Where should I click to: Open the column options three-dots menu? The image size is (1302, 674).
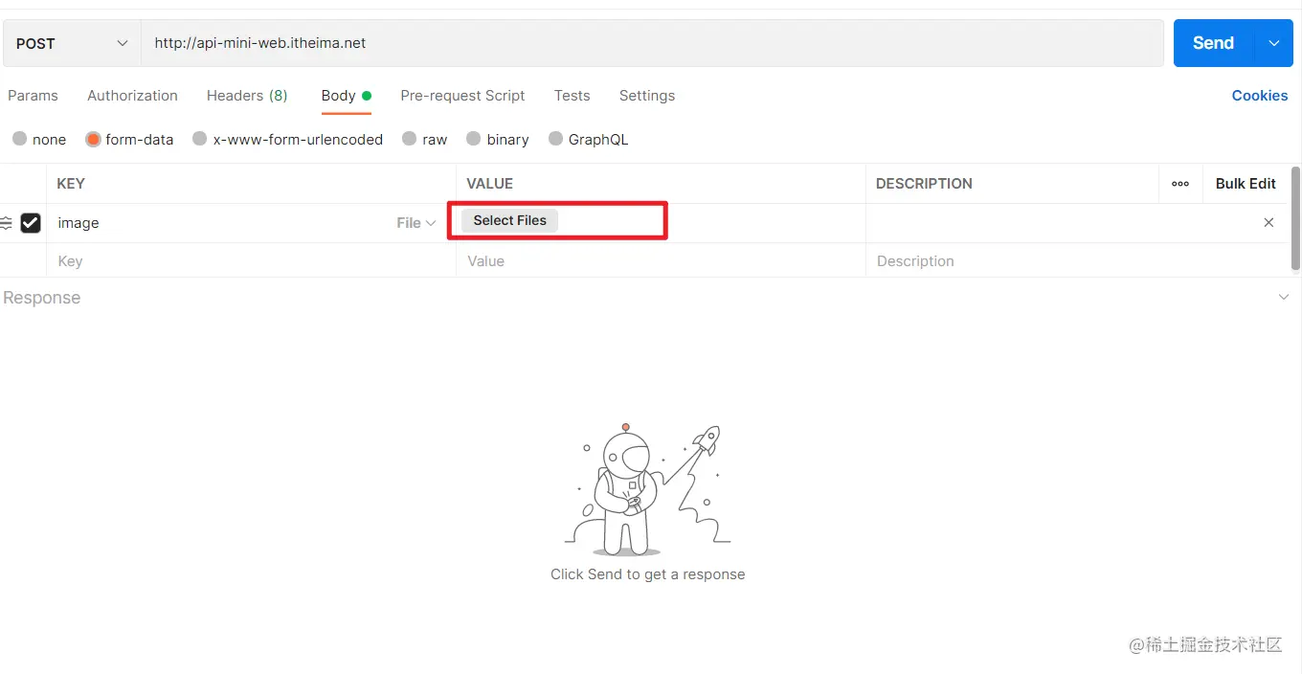coord(1180,184)
